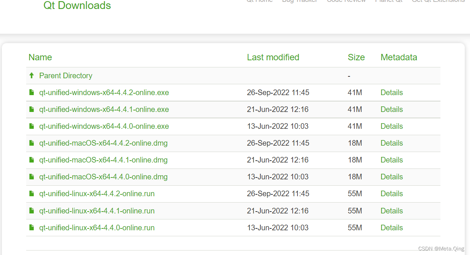The image size is (470, 255).
Task: Download qt-unified-linux-x64-4.4.0-online.run
Action: (x=97, y=228)
